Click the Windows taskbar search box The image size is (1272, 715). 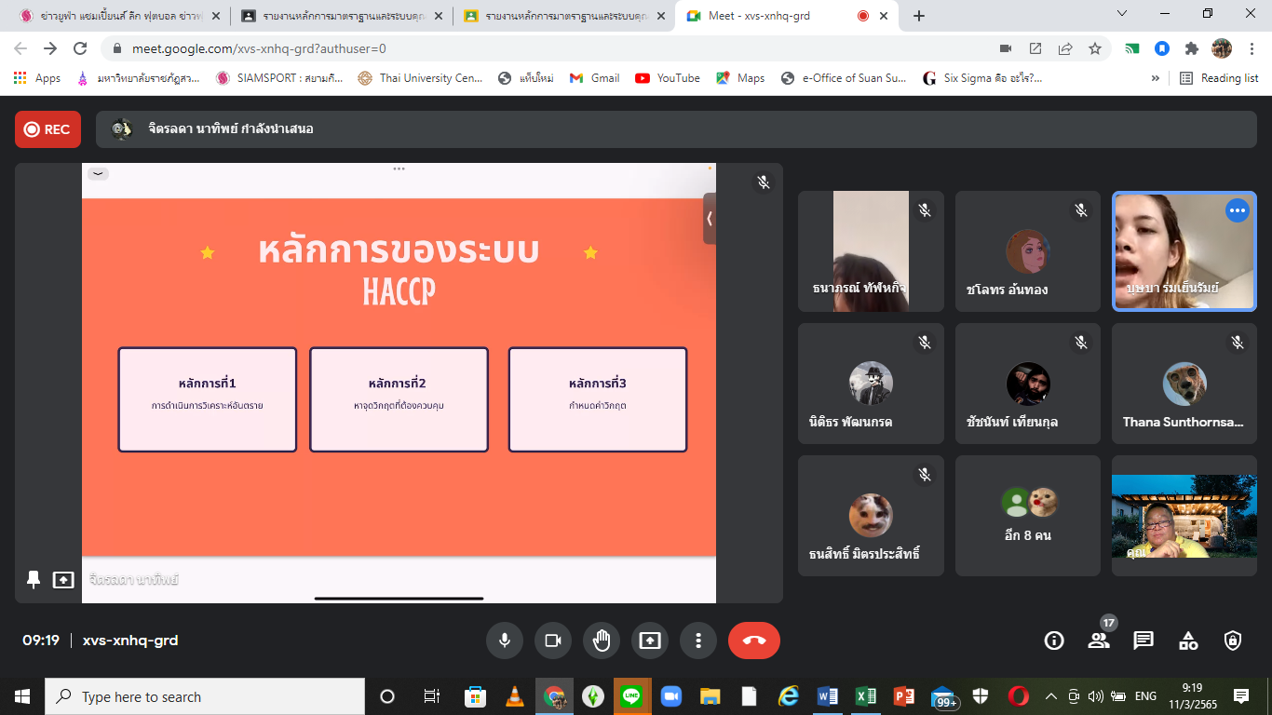(x=205, y=696)
